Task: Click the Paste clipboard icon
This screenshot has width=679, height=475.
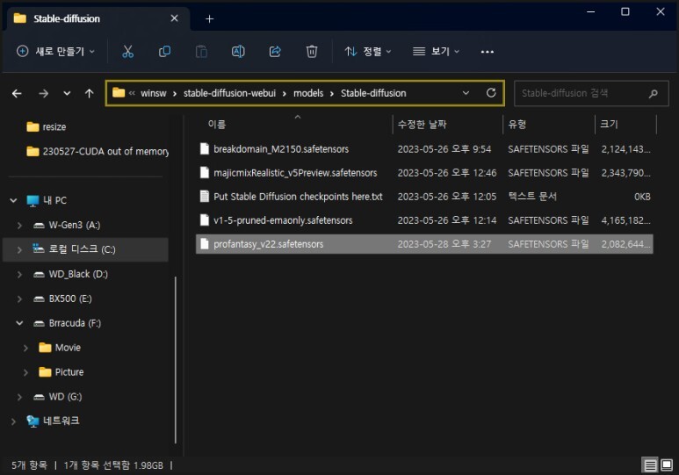Action: 201,52
